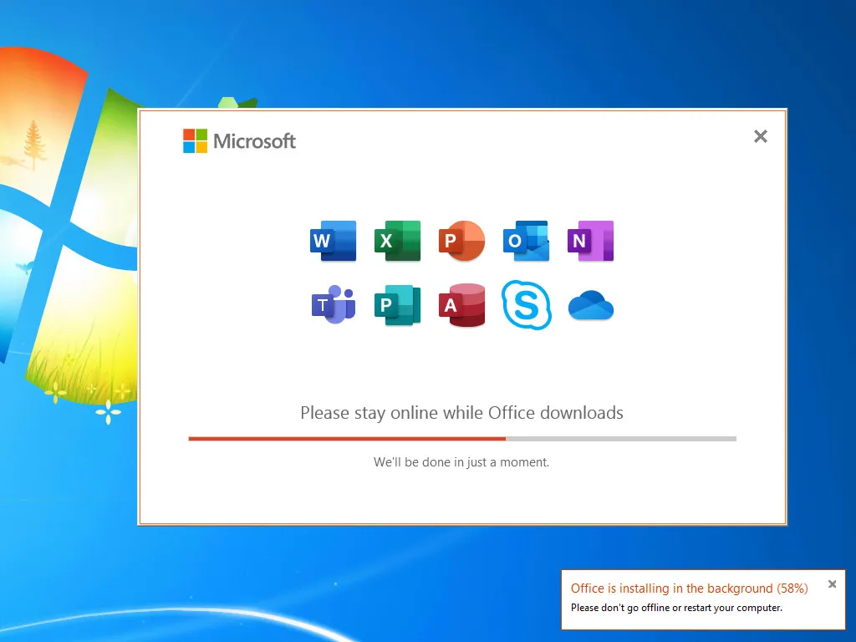Click the Microsoft four-square logo
The image size is (856, 642).
pyautogui.click(x=195, y=140)
